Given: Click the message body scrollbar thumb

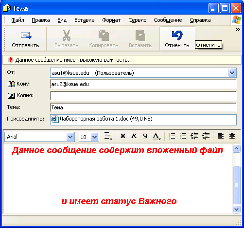Looking at the screenshot, I should click(236, 185).
